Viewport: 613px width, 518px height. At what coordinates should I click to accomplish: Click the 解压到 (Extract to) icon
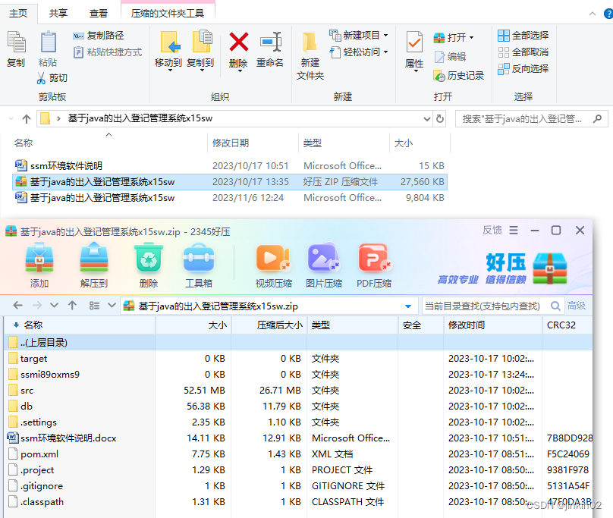pyautogui.click(x=93, y=262)
